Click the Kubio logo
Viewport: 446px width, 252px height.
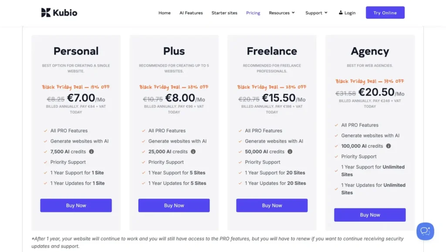click(x=58, y=12)
